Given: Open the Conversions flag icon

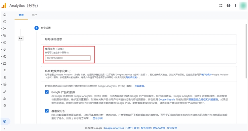Looking at the screenshot, I should click(5, 70).
